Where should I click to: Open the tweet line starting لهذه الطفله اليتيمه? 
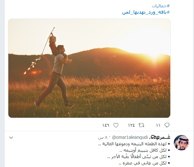tap(134, 144)
